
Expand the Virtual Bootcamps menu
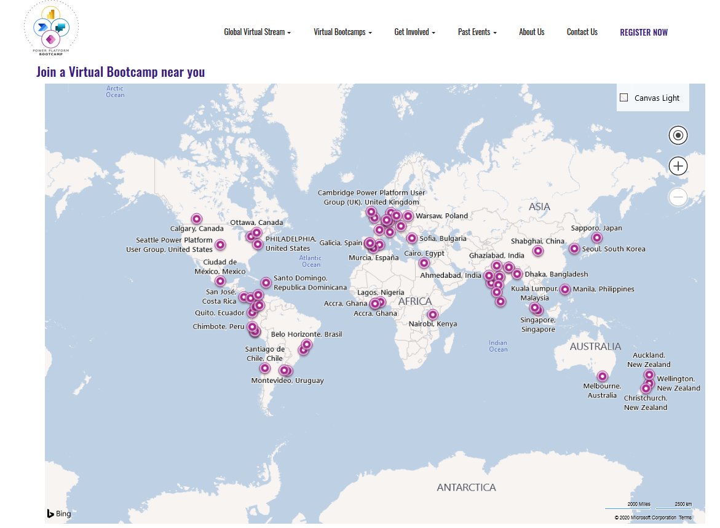(342, 32)
